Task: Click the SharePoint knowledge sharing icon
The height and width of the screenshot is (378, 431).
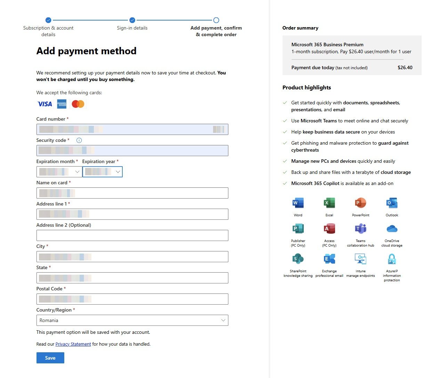Action: pos(298,259)
